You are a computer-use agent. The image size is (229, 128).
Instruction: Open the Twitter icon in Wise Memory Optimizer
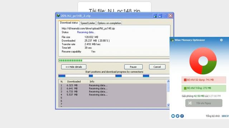(177, 116)
